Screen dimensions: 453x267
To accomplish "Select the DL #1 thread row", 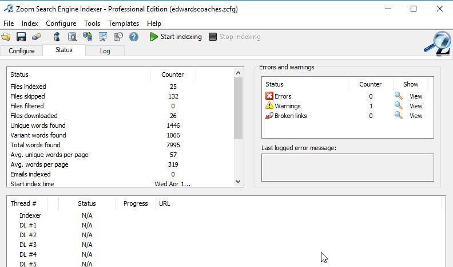I will click(226, 225).
